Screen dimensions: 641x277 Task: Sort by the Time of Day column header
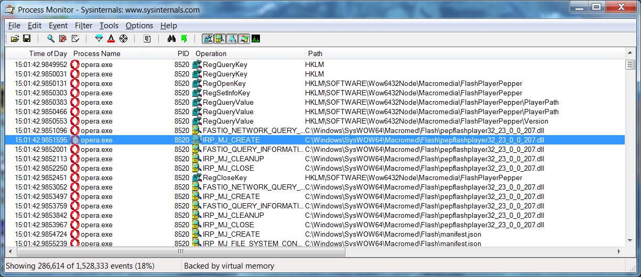click(38, 53)
